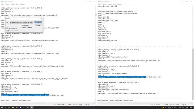Open Help menu in left Notepad
Screen dimensions: 194x109
click(x=22, y=4)
